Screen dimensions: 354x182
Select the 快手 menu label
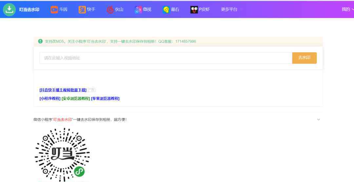91,9
